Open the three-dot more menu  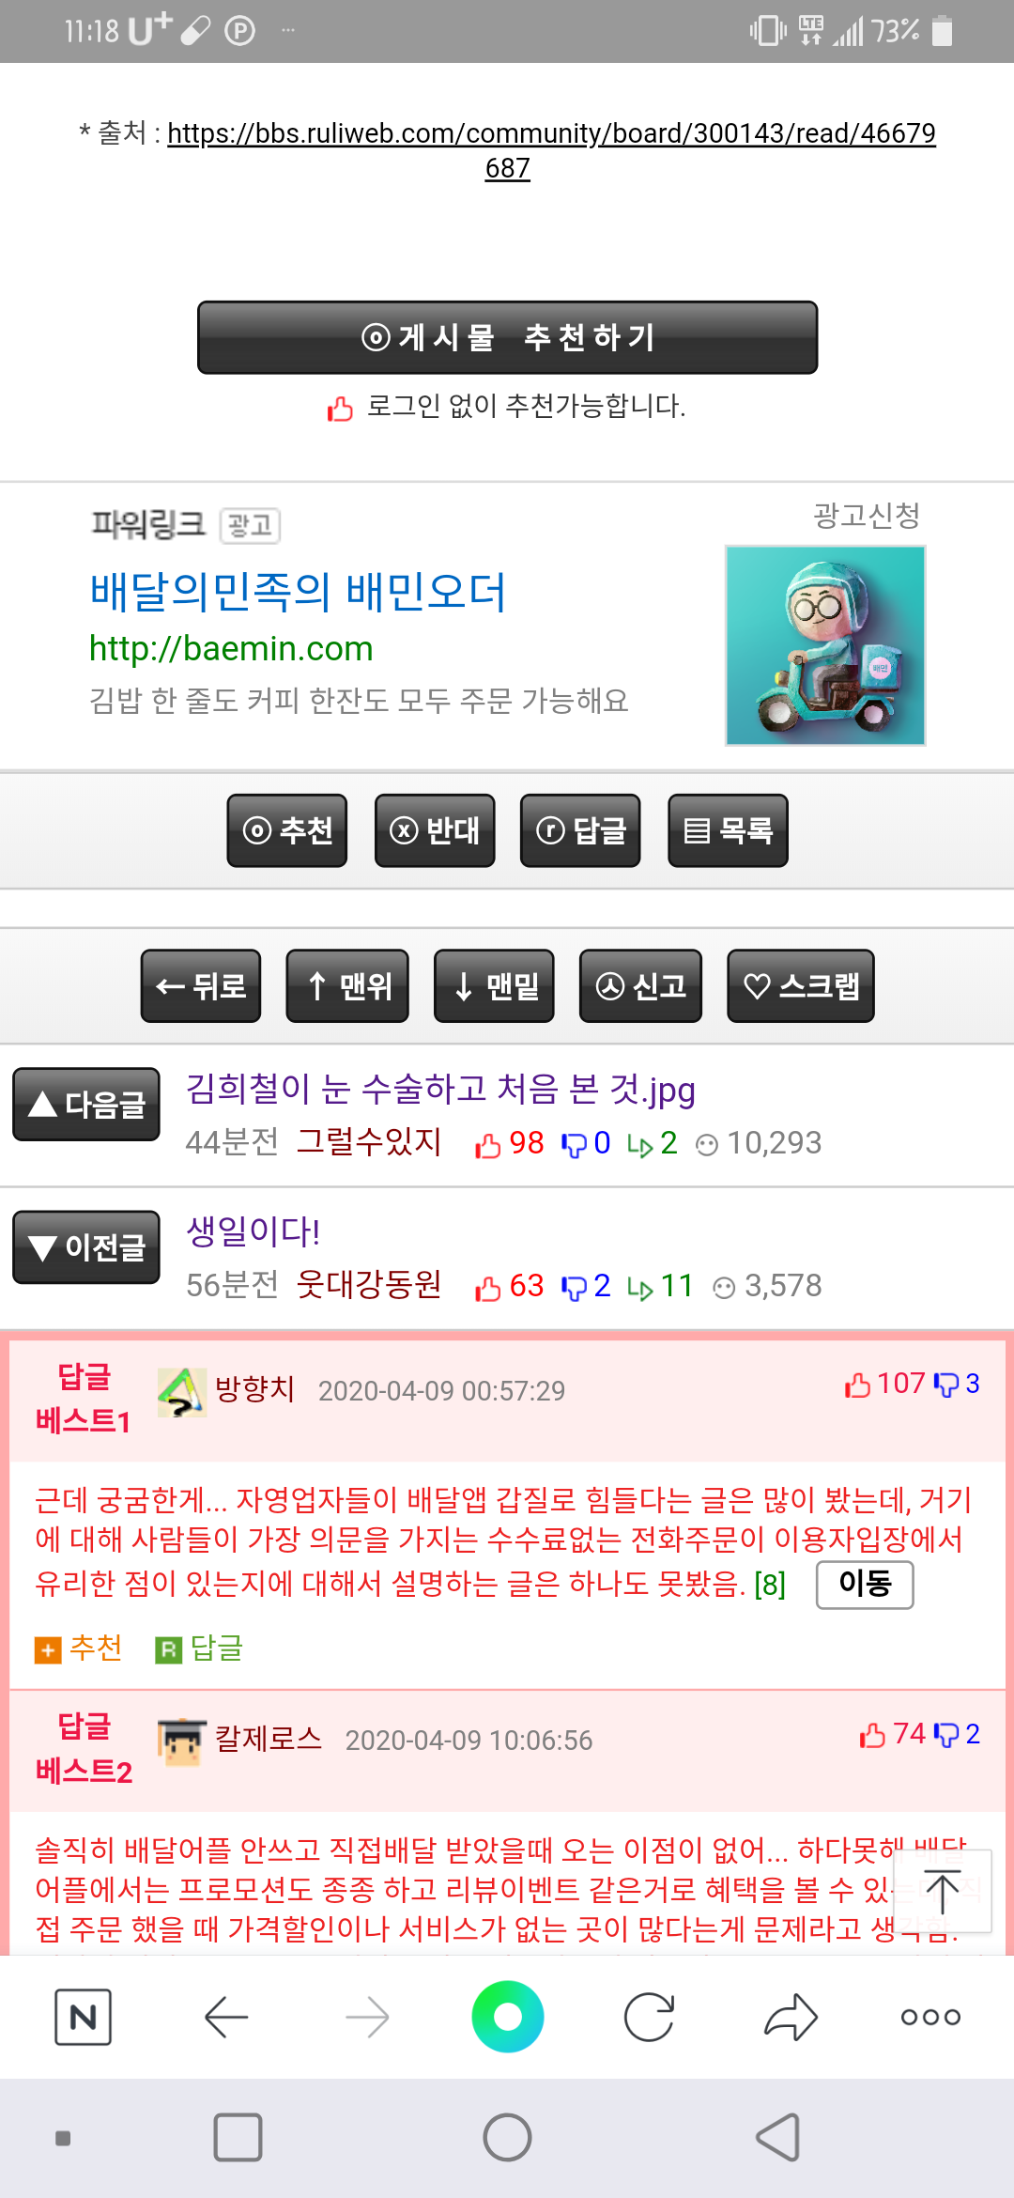930,2017
